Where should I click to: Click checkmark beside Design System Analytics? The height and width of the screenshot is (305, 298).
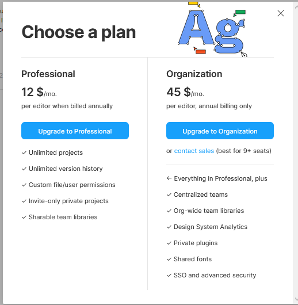pyautogui.click(x=169, y=227)
